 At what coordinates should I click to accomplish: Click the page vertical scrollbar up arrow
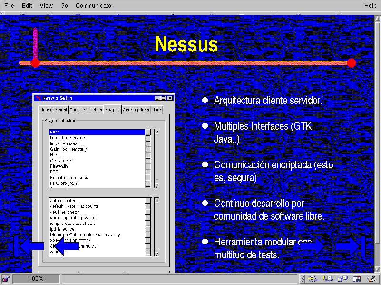[x=377, y=19]
